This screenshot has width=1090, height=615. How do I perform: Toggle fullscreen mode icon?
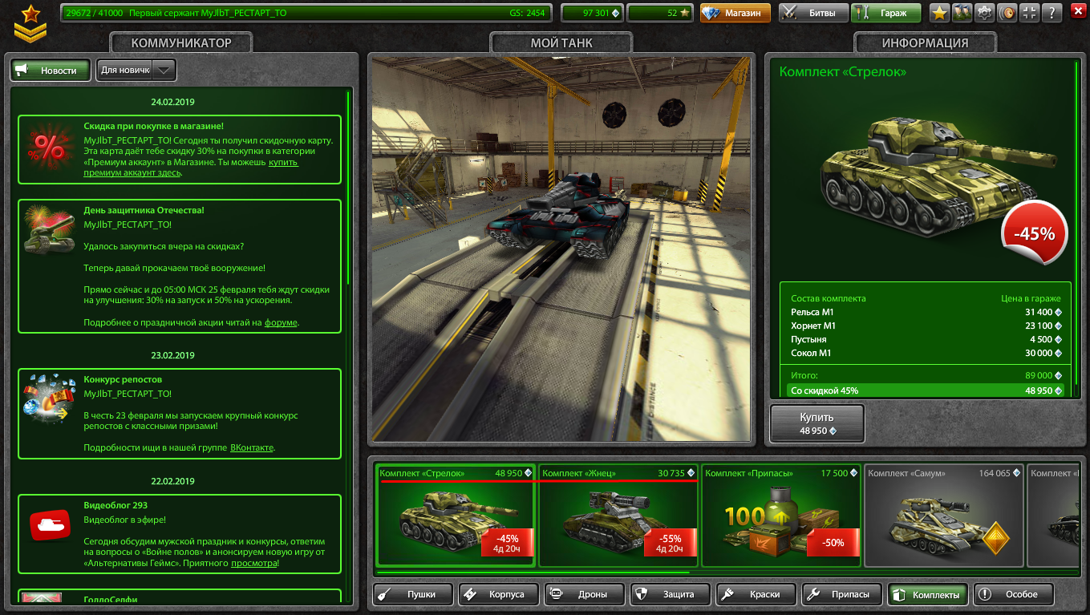point(1029,13)
